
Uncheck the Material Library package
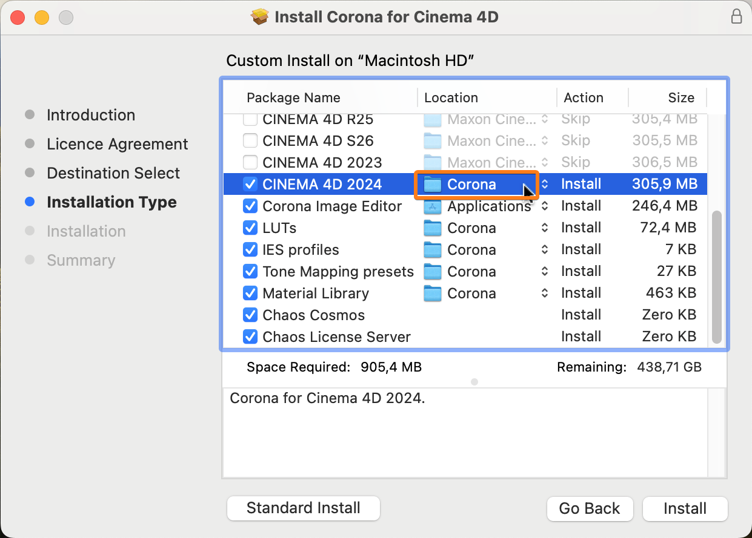250,294
